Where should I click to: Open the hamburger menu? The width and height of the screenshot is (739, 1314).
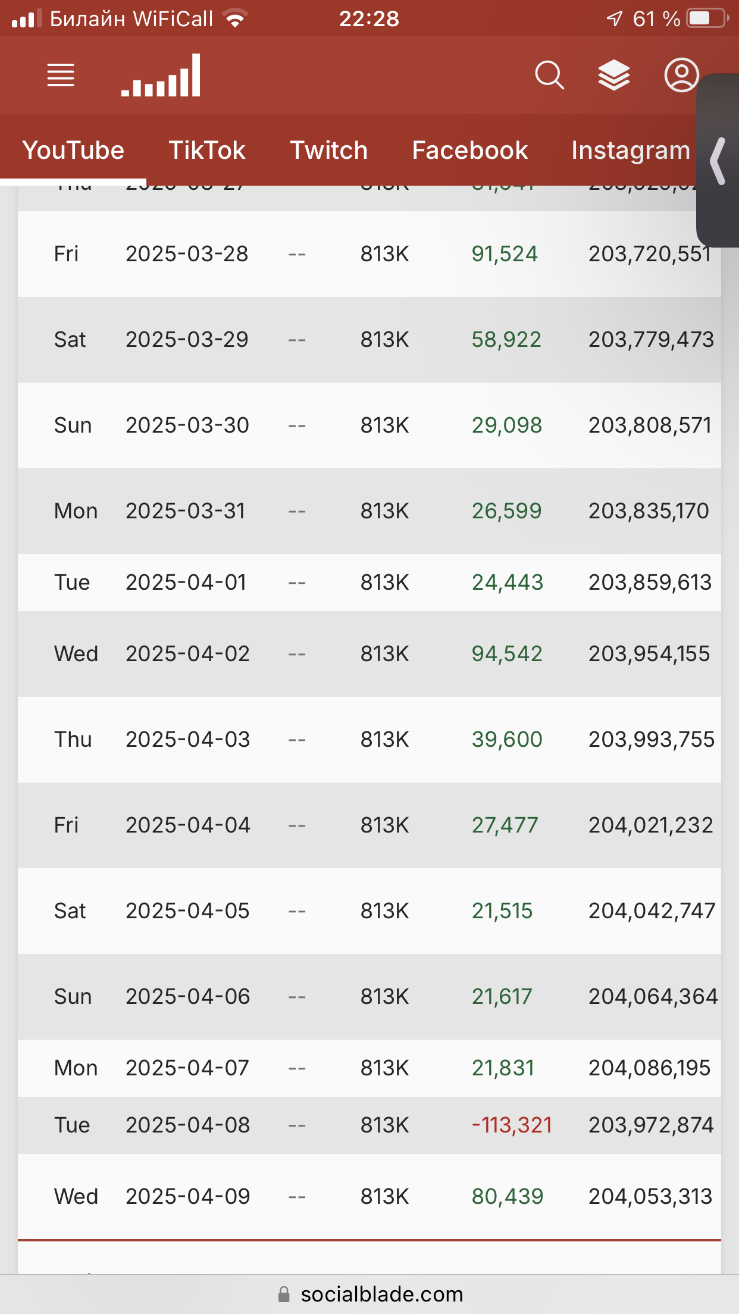(x=61, y=76)
